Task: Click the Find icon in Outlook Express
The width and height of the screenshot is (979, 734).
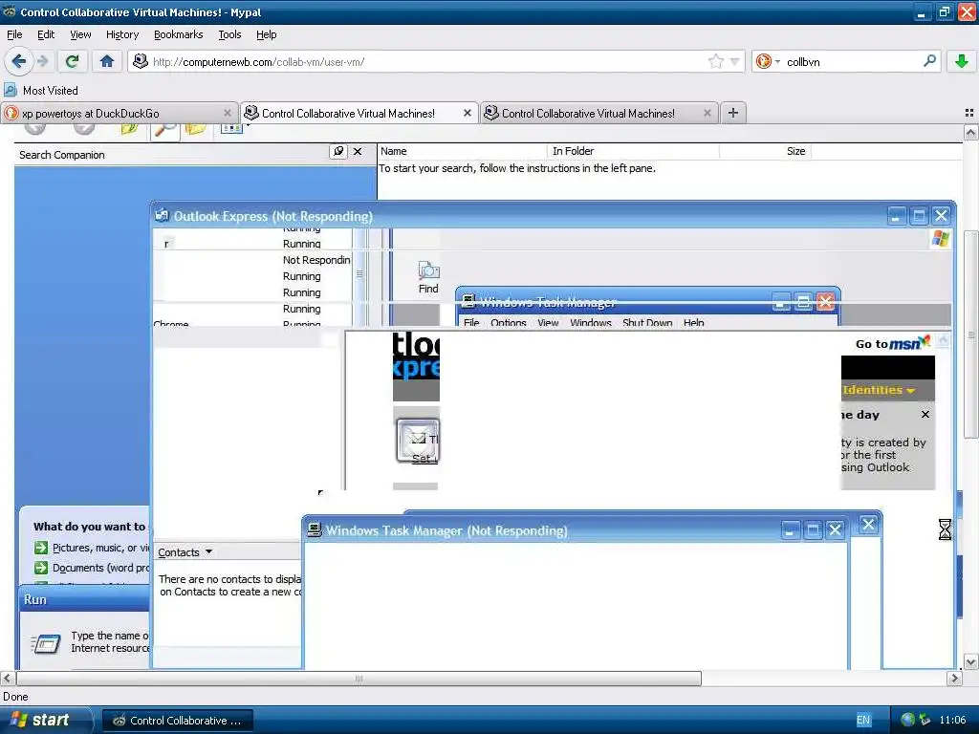Action: [428, 277]
